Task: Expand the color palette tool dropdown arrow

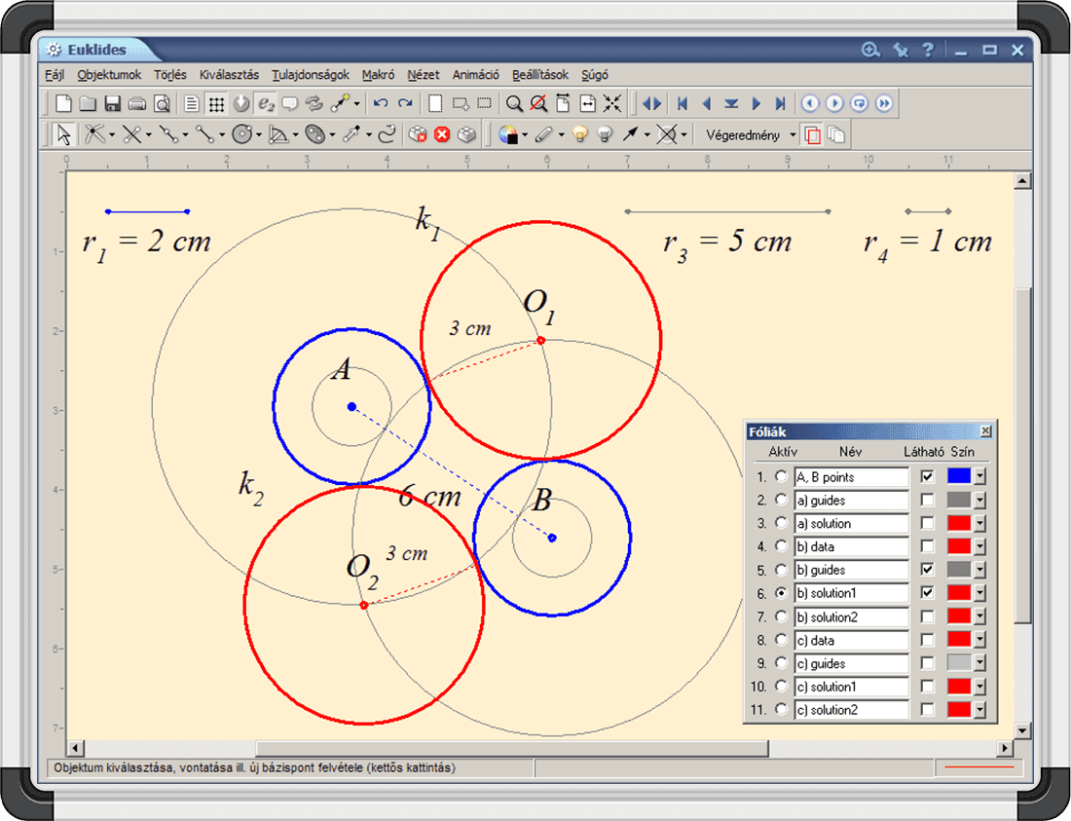Action: click(x=526, y=134)
